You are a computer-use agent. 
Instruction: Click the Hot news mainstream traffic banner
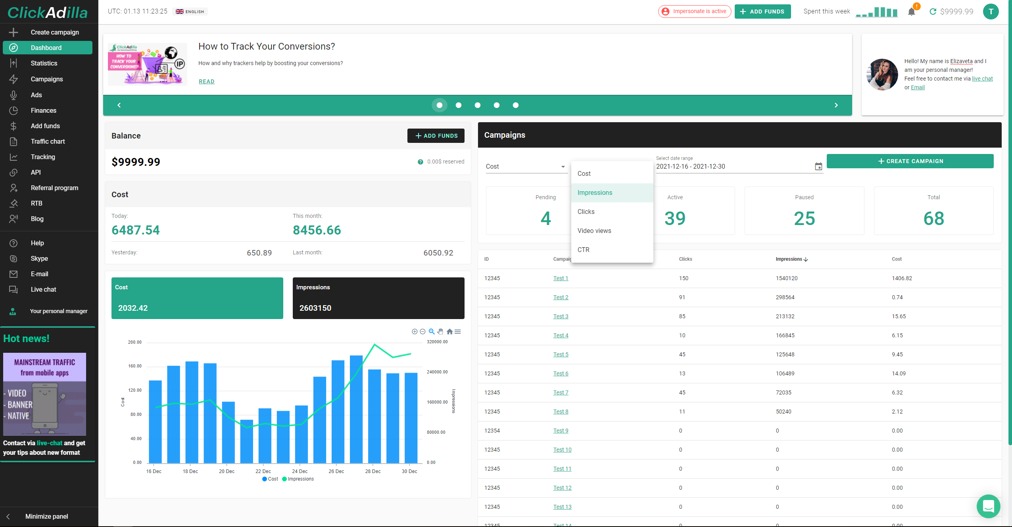44,394
